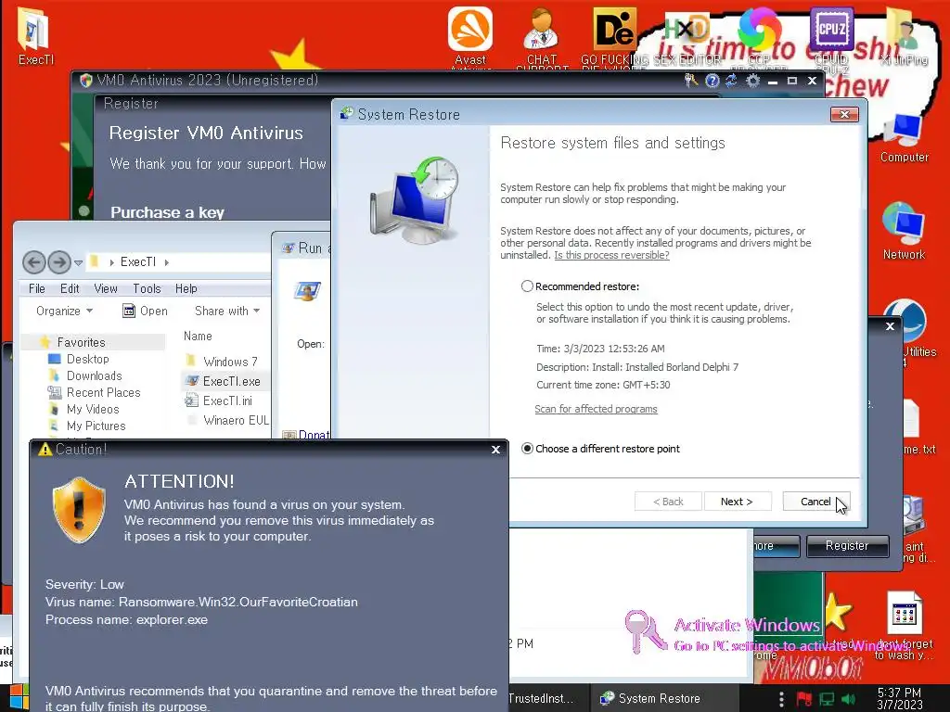
Task: Click the warning shield icon in Caution dialog
Action: [x=79, y=509]
